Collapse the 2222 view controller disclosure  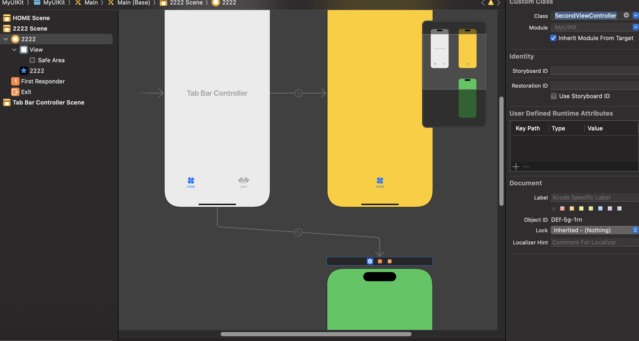(6, 39)
